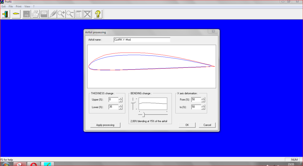Screen dimensions: 303x166
Task: Increase the X axis From (%) value
Action: pyautogui.click(x=203, y=98)
